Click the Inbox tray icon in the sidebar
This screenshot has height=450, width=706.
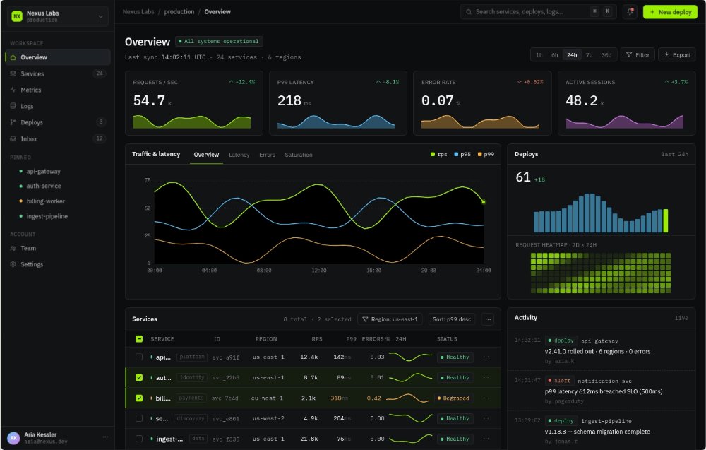[x=13, y=138]
